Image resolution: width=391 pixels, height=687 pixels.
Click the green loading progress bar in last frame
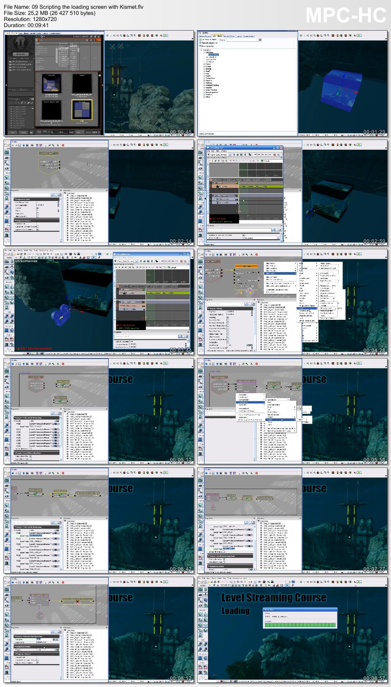click(300, 625)
